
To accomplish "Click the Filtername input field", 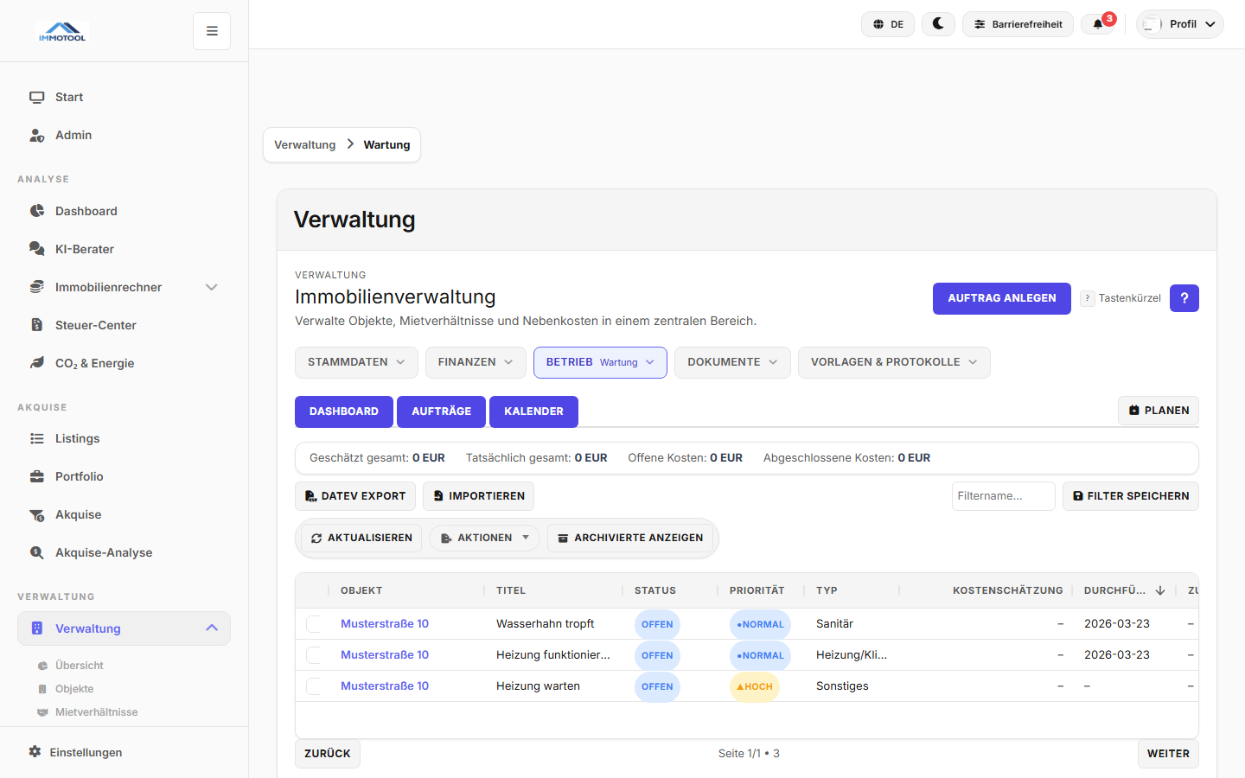I will (1003, 495).
